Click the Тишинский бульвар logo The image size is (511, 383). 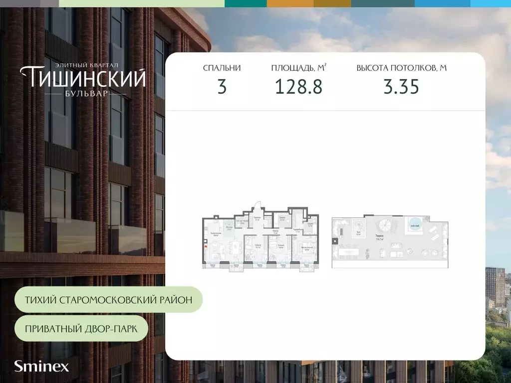pyautogui.click(x=83, y=80)
